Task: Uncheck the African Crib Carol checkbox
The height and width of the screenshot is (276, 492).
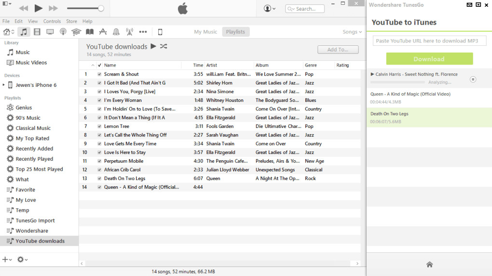Action: 99,170
